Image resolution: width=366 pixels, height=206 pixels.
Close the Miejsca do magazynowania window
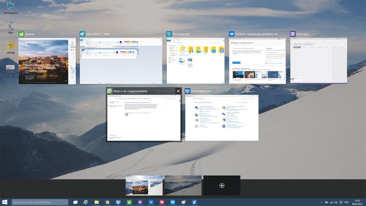pos(178,91)
